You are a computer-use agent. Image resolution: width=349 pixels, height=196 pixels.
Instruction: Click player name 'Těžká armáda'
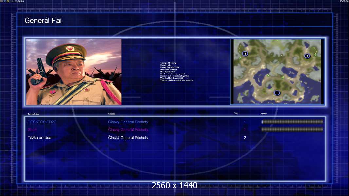(x=40, y=138)
